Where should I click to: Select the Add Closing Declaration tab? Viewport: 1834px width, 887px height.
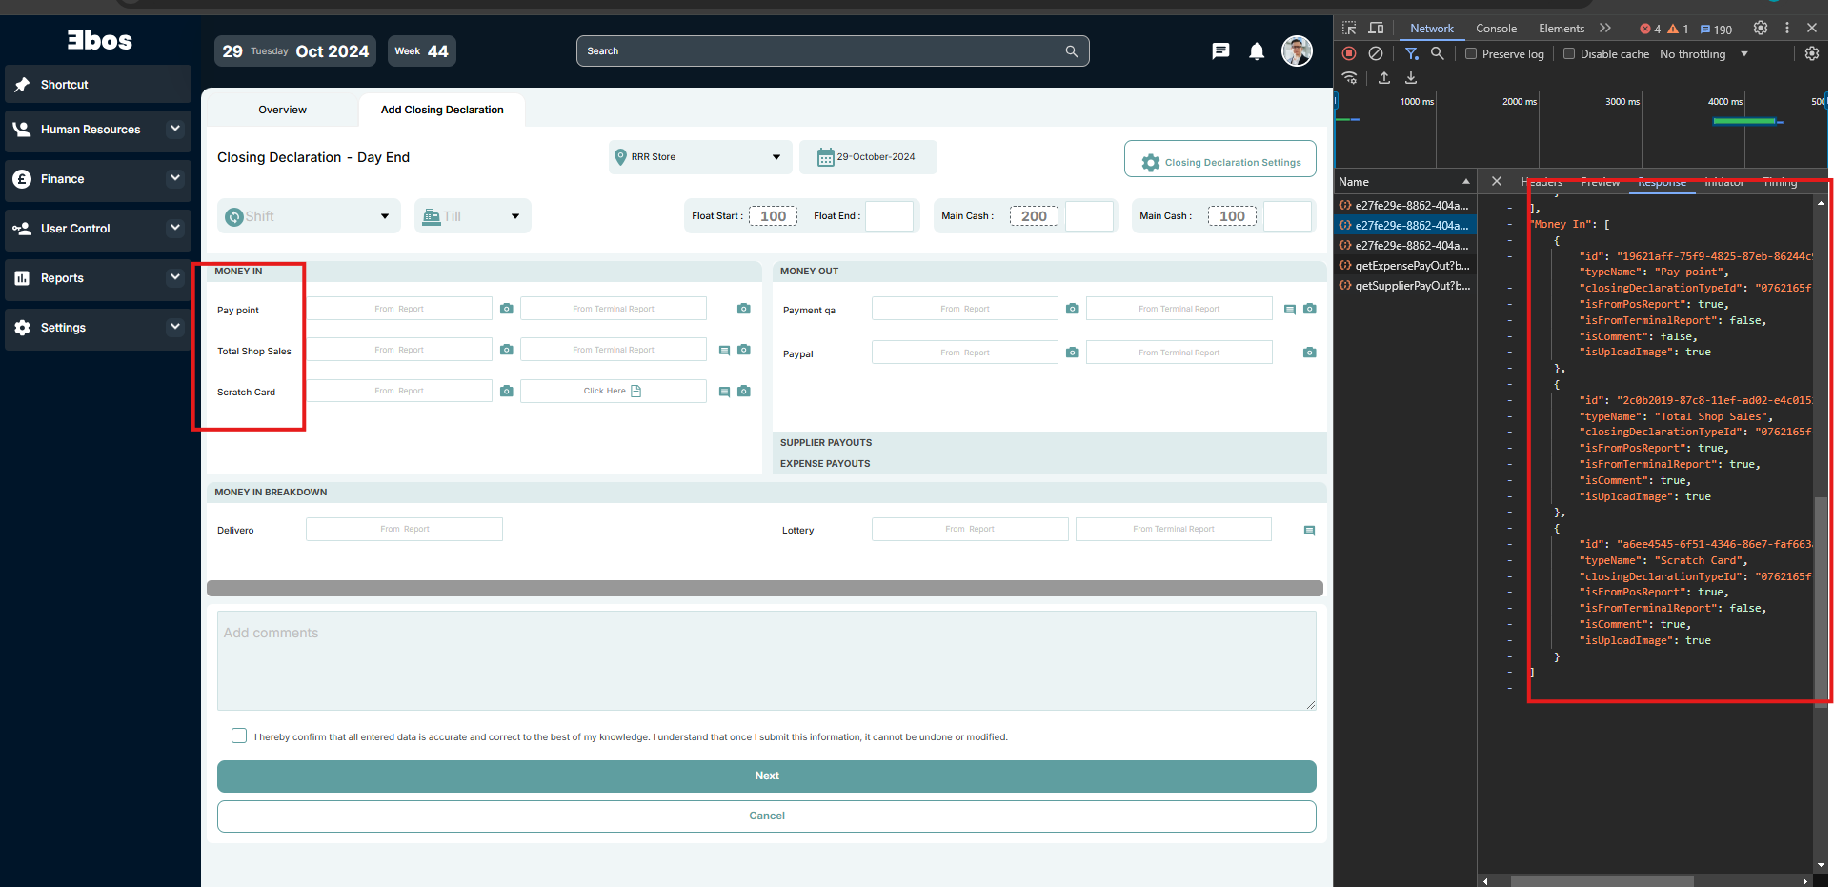pyautogui.click(x=442, y=110)
